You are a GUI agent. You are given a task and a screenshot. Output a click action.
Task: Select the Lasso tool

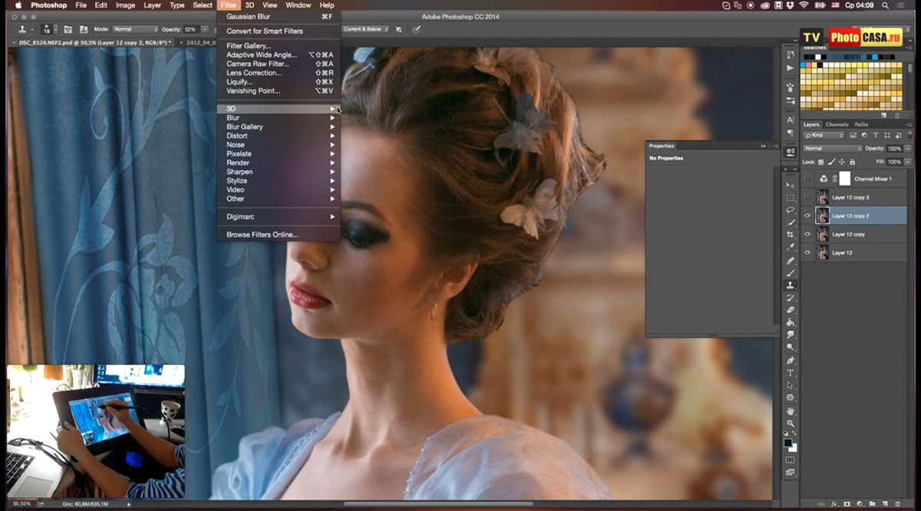(x=790, y=210)
